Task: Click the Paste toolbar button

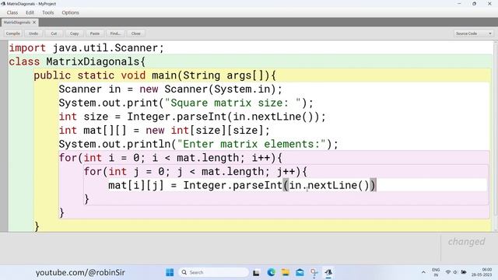Action: (x=95, y=33)
